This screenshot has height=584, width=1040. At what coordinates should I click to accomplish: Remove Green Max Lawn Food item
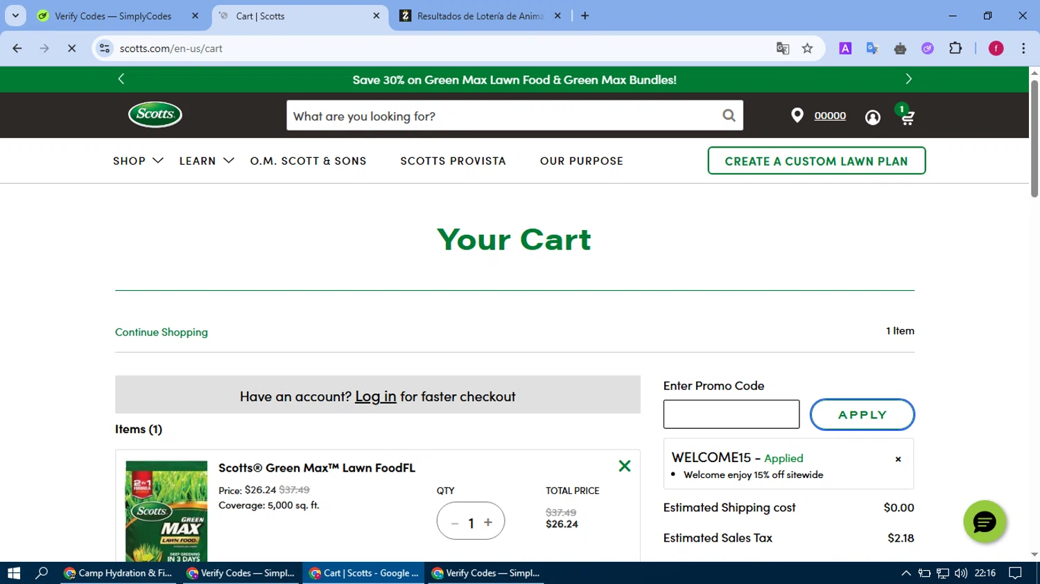625,466
